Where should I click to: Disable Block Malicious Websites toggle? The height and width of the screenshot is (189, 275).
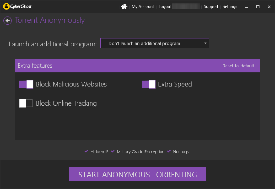point(26,84)
